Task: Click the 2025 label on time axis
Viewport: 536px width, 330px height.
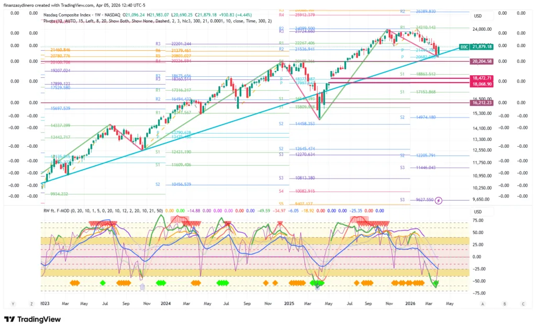Action: pos(288,303)
